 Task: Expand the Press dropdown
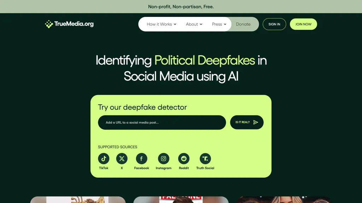click(226, 24)
